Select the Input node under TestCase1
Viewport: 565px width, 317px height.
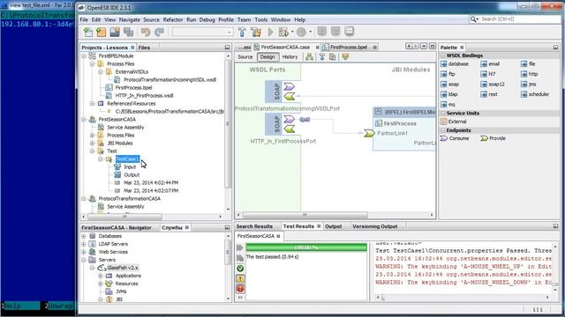tap(130, 167)
